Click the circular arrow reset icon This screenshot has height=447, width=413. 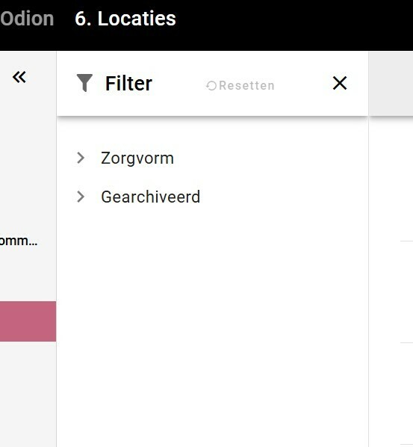click(211, 85)
